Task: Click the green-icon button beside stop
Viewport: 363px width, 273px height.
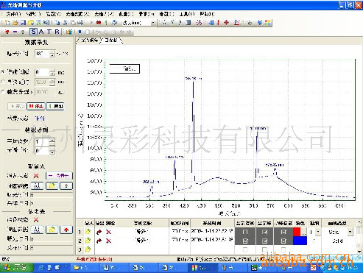Action: (x=55, y=106)
